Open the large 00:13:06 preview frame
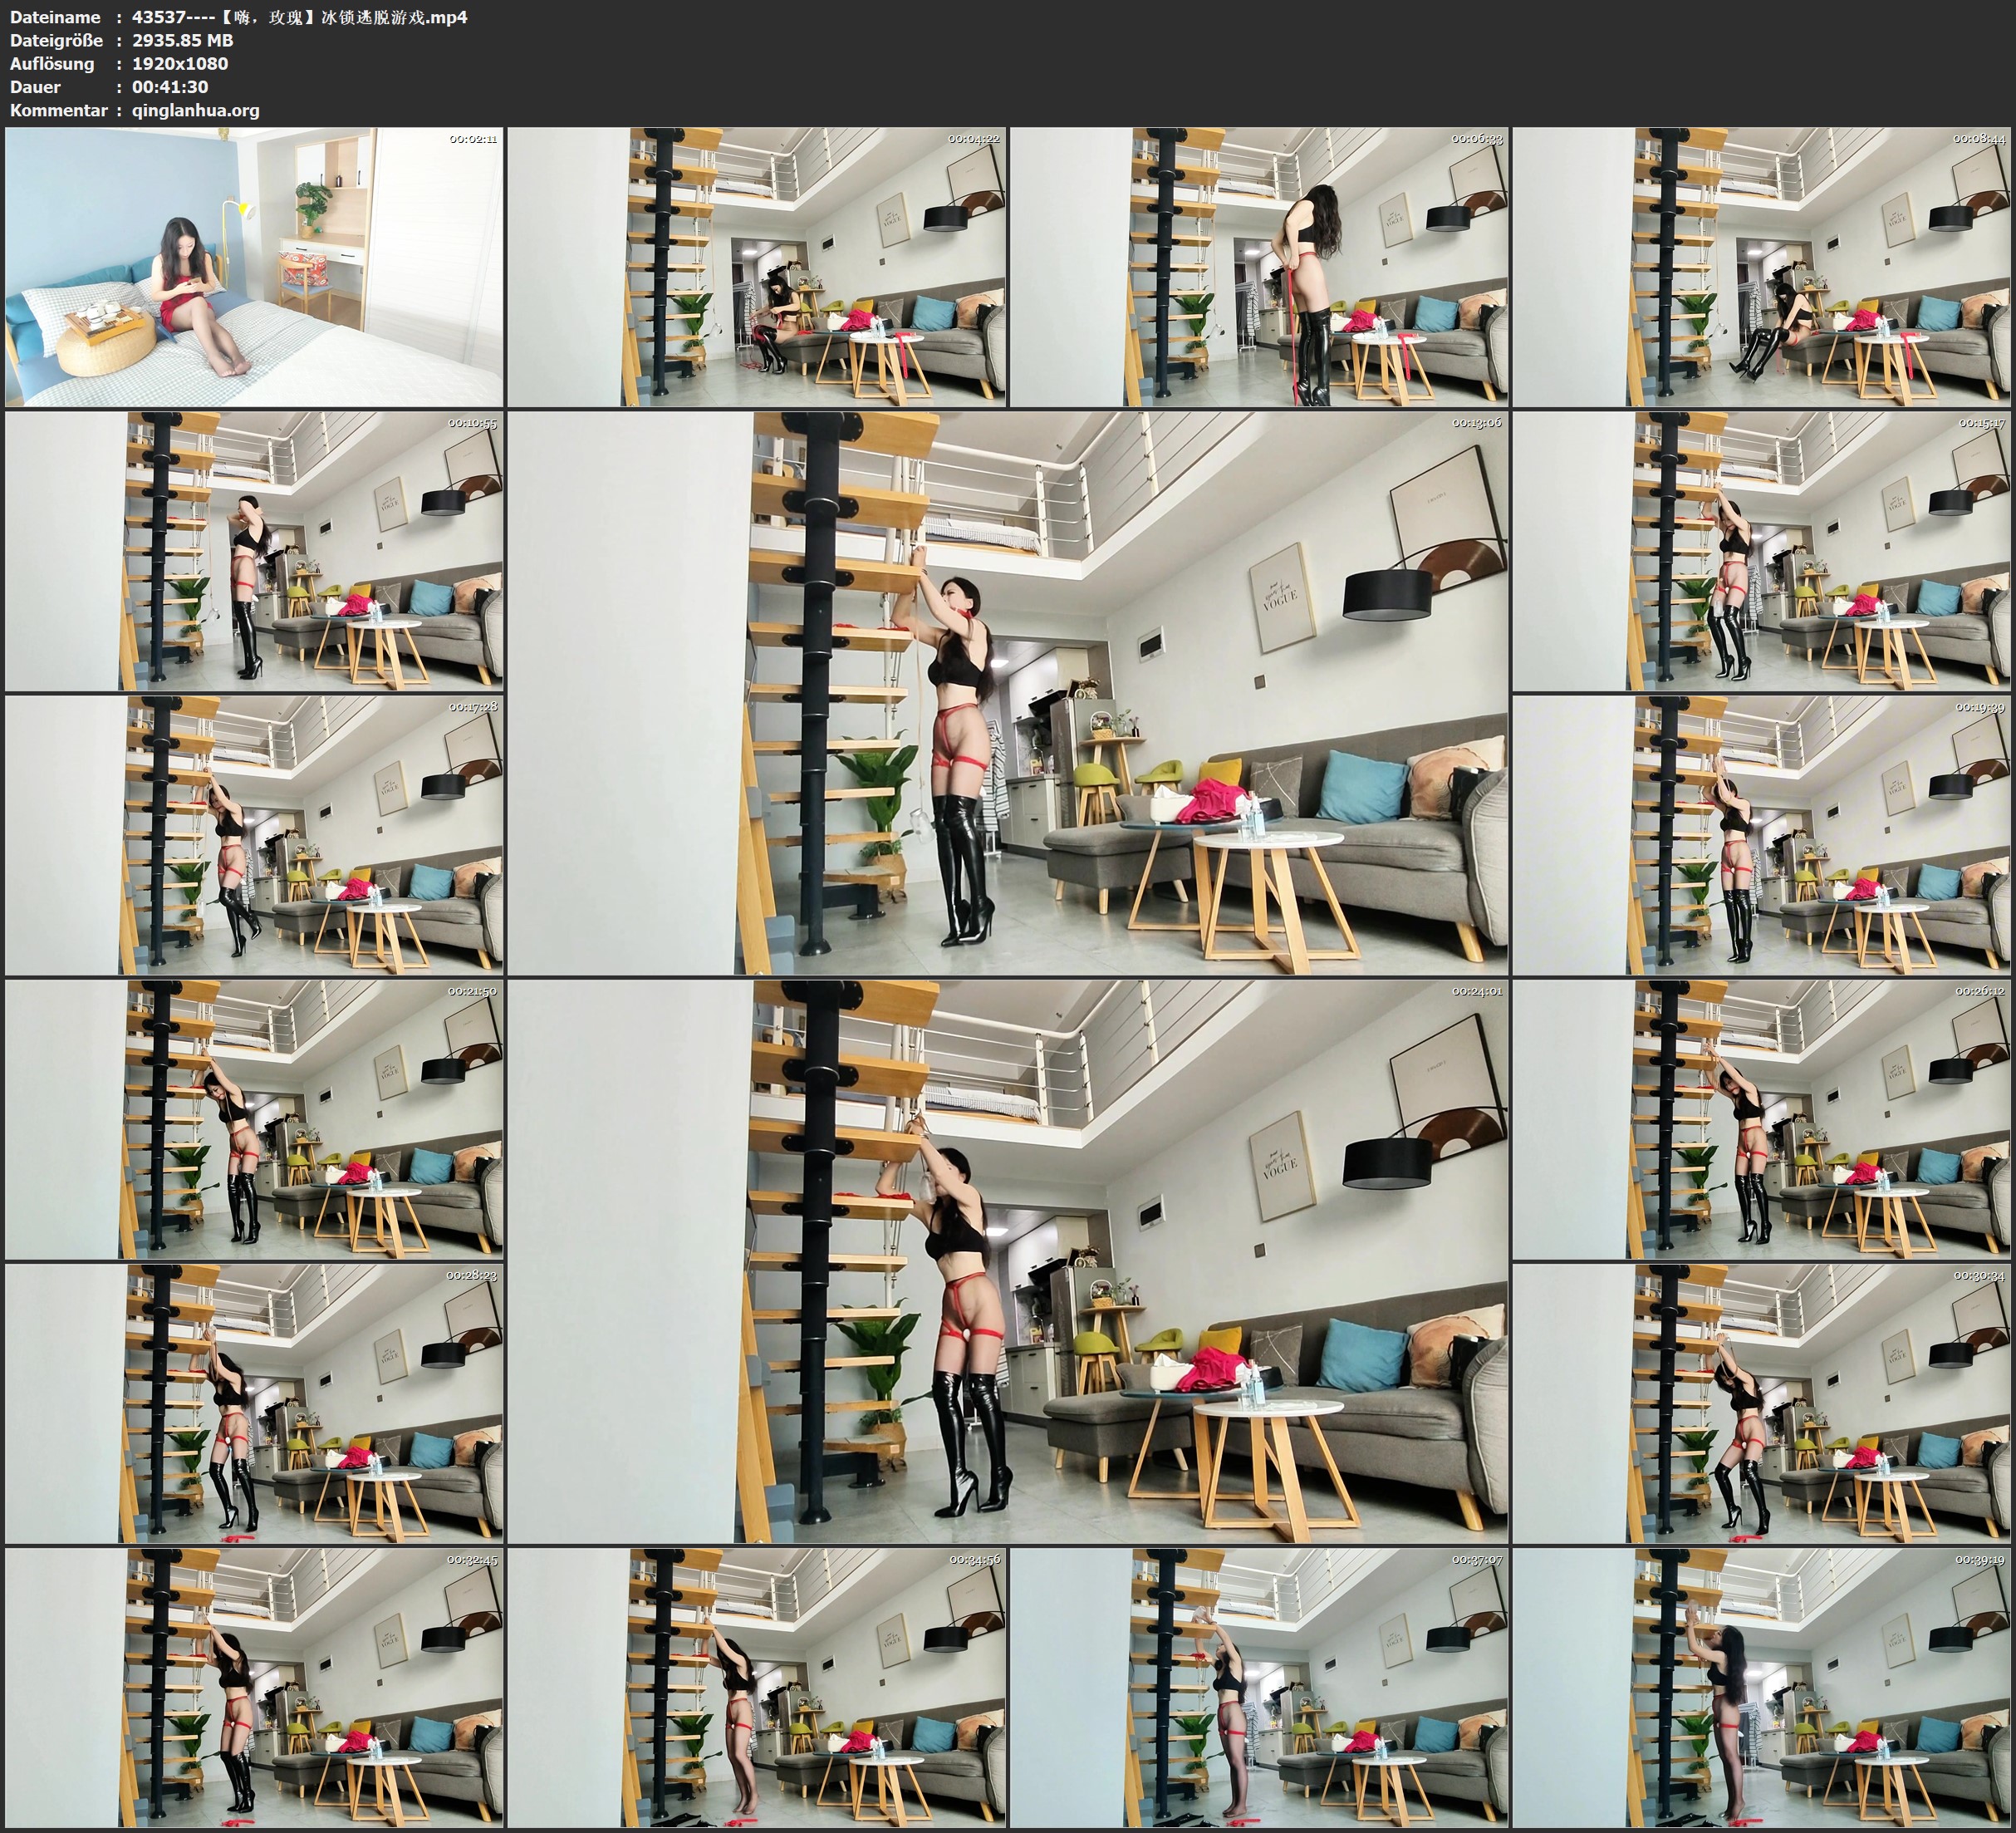The width and height of the screenshot is (2016, 1833). pos(1007,693)
